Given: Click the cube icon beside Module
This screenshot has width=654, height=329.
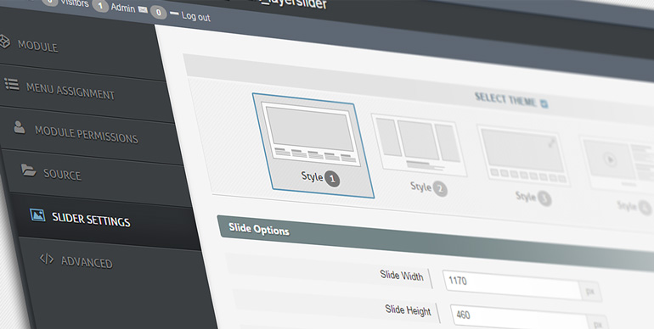Looking at the screenshot, I should [x=3, y=42].
